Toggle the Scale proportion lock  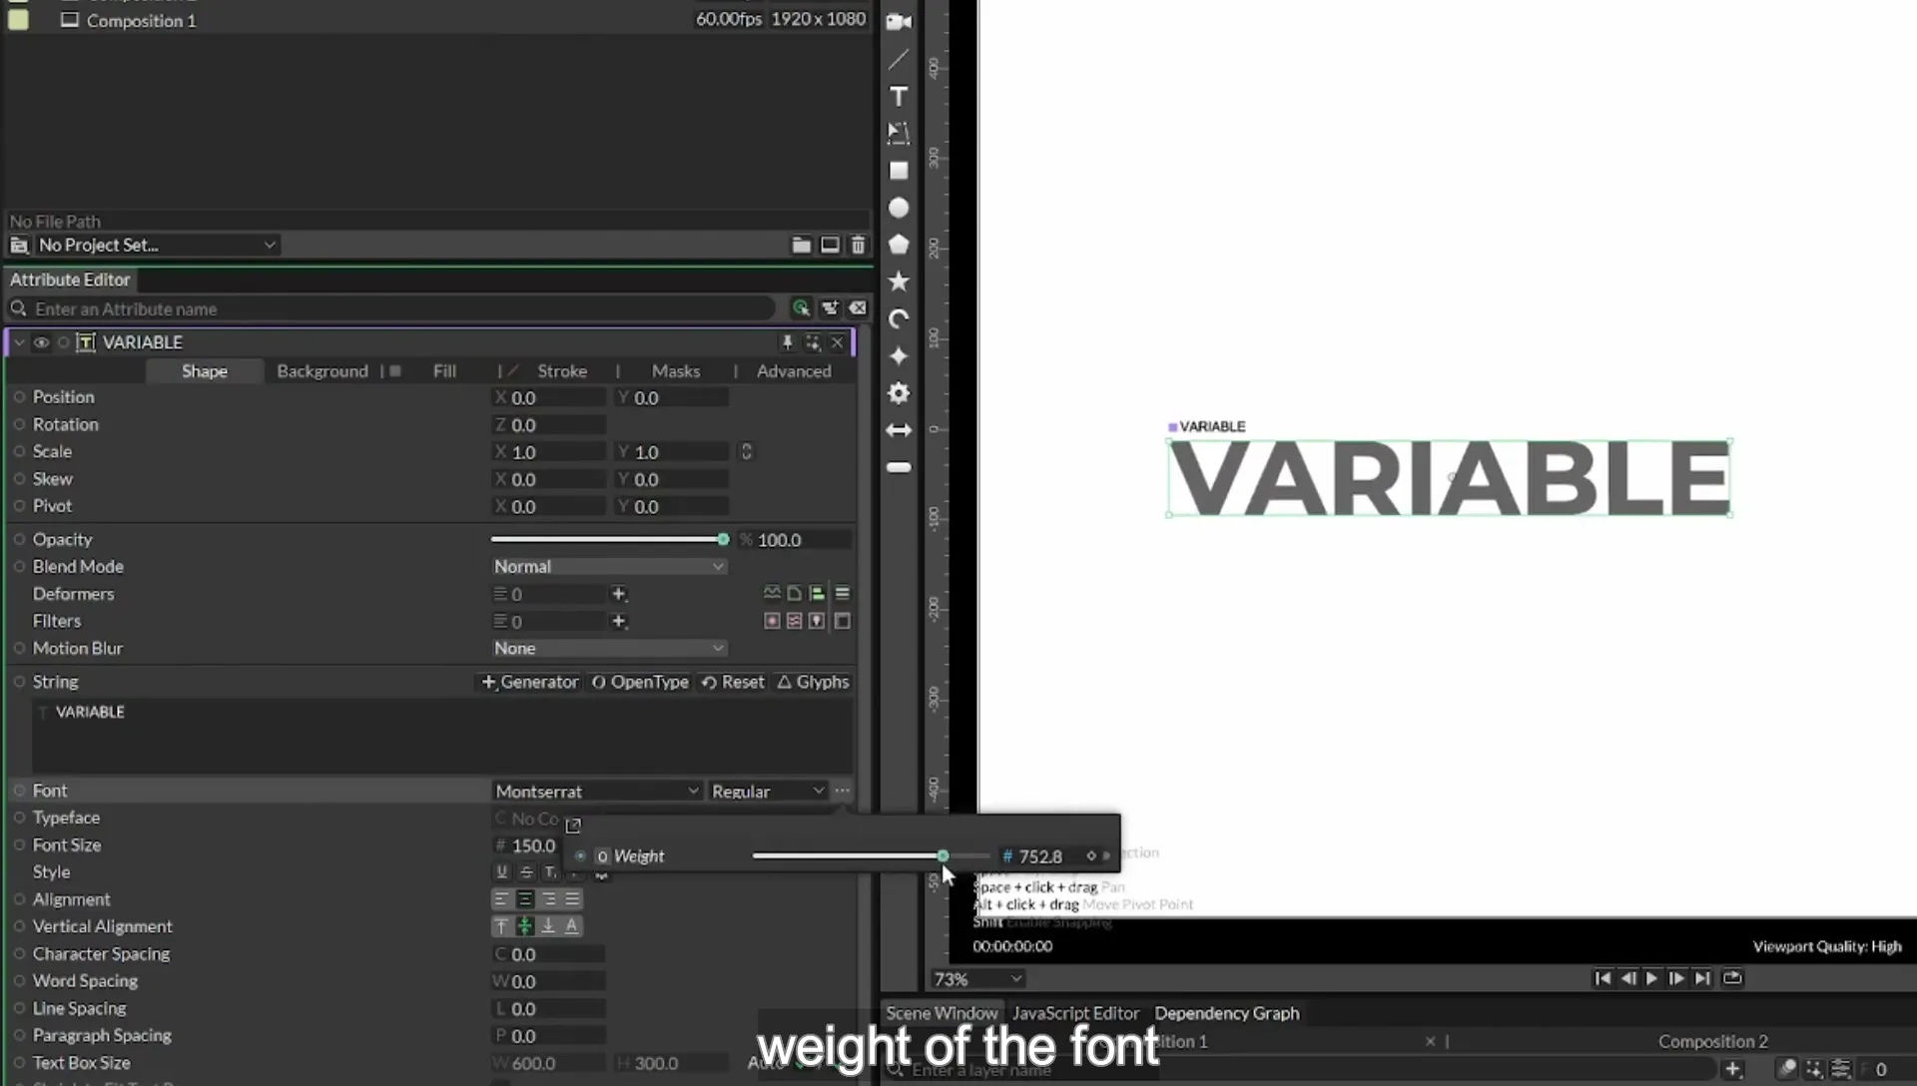pyautogui.click(x=746, y=451)
